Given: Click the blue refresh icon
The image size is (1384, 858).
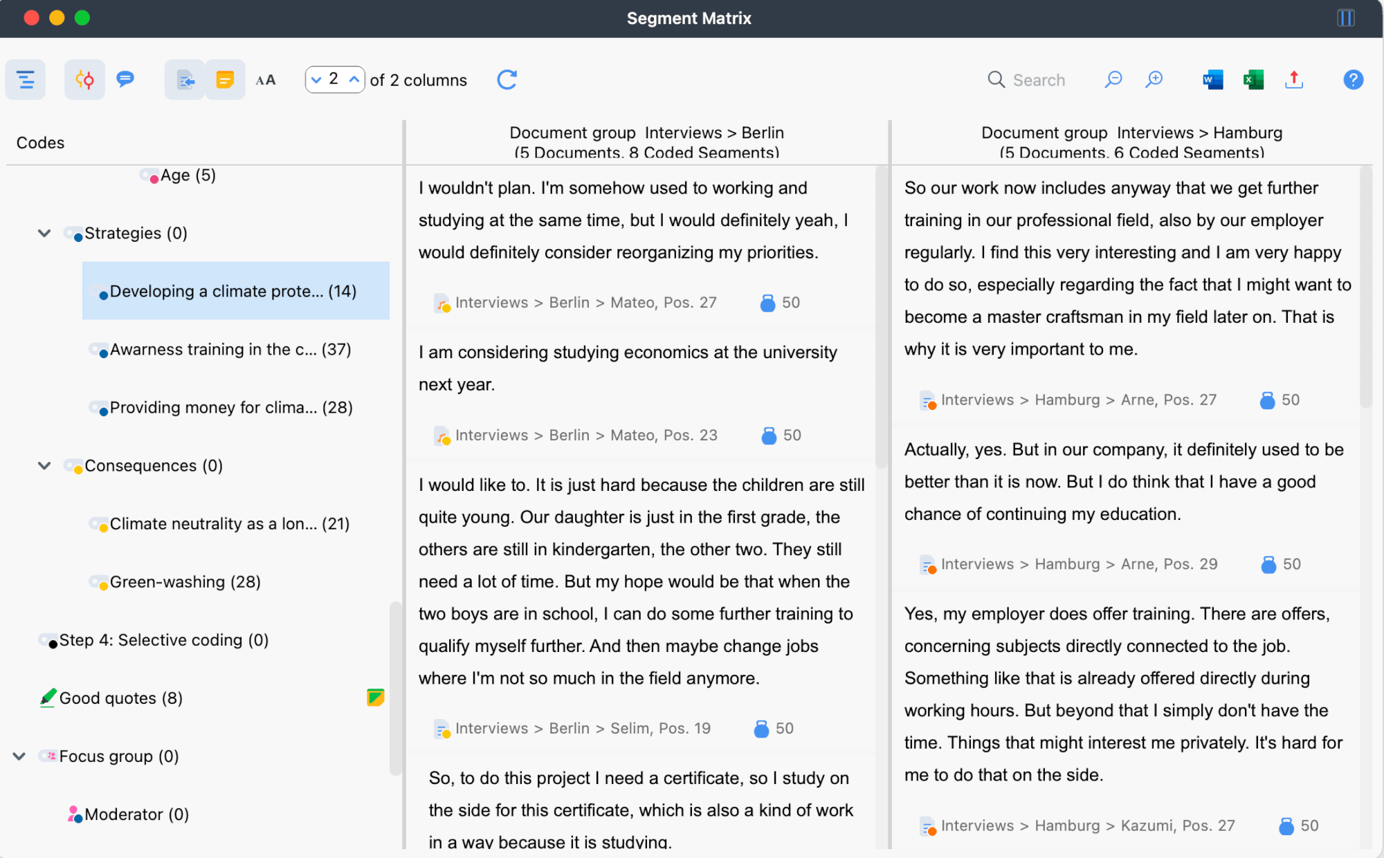Looking at the screenshot, I should [507, 80].
